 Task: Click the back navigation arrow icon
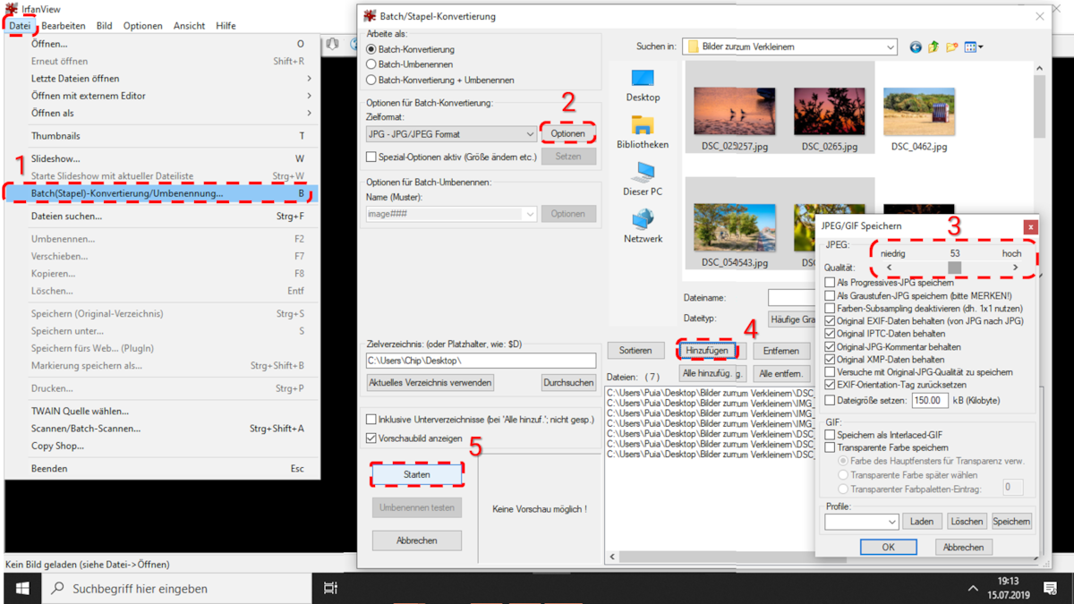click(x=915, y=47)
